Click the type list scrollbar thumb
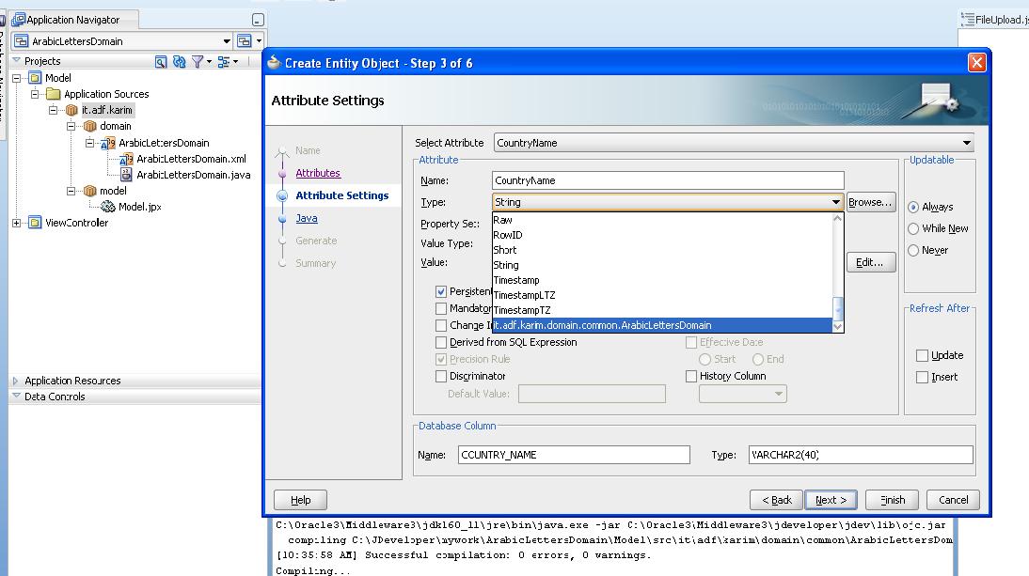The width and height of the screenshot is (1029, 576). tap(837, 307)
